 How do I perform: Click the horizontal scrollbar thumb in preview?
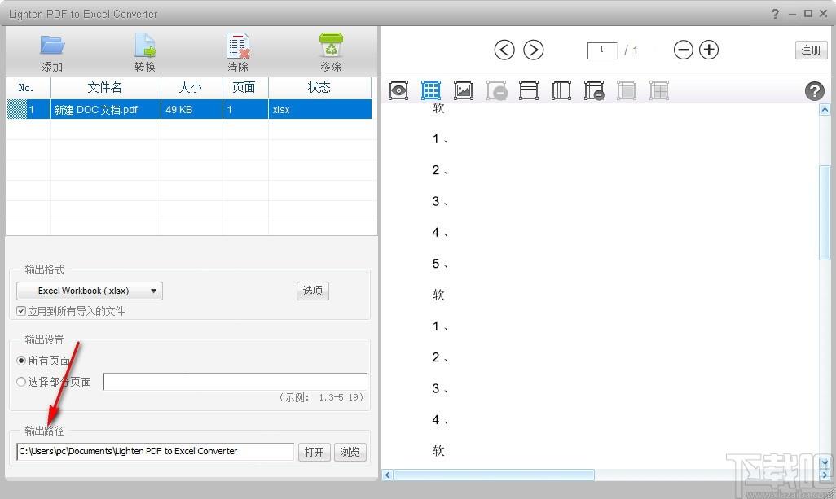tap(494, 475)
